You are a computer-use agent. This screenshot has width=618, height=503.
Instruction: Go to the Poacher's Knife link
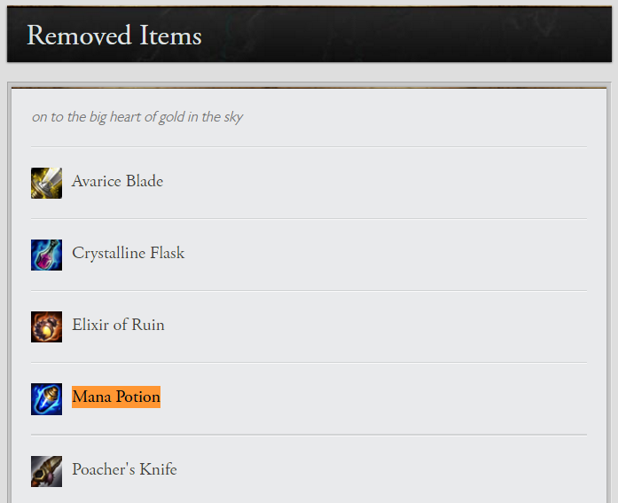[x=124, y=469]
